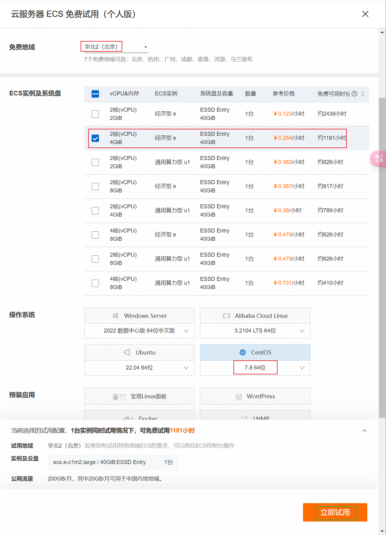
Task: Choose WordPress preinstalled app
Action: (255, 396)
